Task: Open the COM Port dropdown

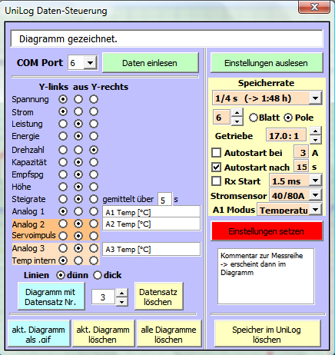Action: (90, 62)
